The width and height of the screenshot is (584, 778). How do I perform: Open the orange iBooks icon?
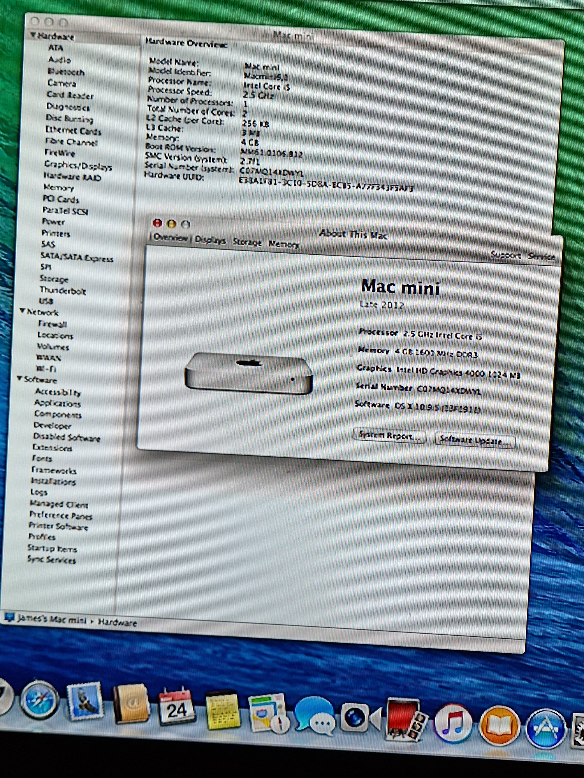tap(500, 726)
